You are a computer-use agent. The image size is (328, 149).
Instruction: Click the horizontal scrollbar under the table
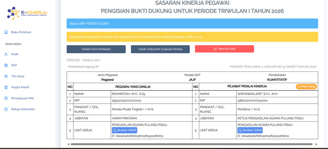pos(191,144)
